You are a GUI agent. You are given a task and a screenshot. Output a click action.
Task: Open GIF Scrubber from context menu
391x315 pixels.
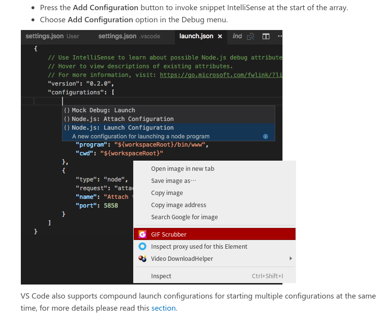[x=215, y=234]
